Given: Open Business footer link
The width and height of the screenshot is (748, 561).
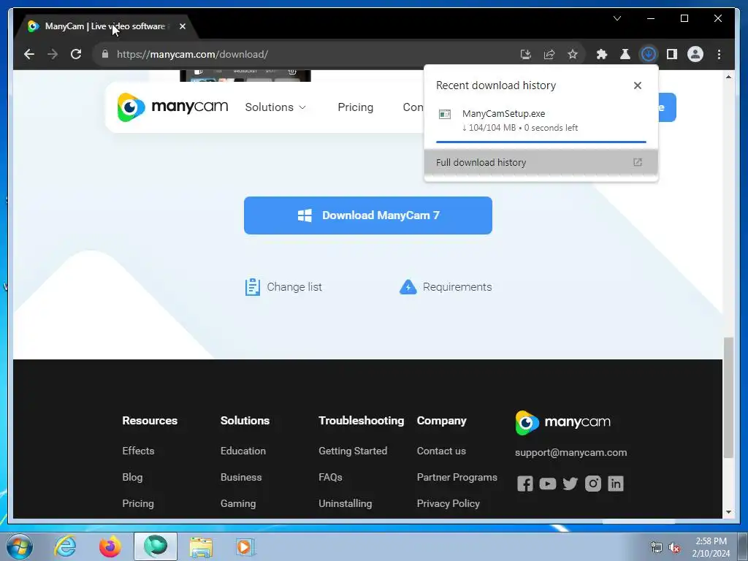Looking at the screenshot, I should tap(241, 477).
